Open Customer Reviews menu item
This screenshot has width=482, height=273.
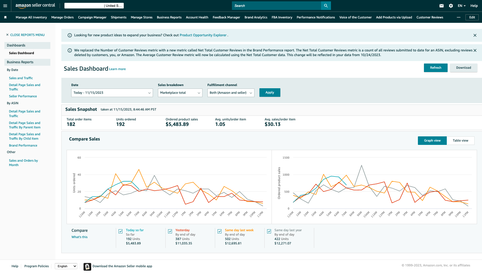click(430, 17)
